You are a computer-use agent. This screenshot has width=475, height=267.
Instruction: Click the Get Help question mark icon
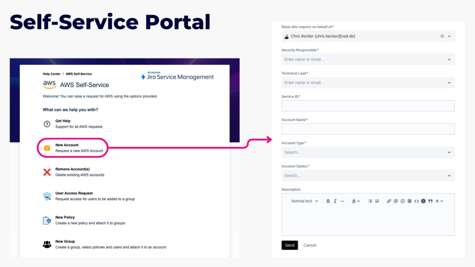[x=46, y=123]
